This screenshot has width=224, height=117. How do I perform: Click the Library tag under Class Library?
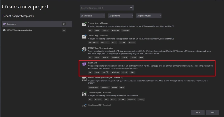[141, 100]
